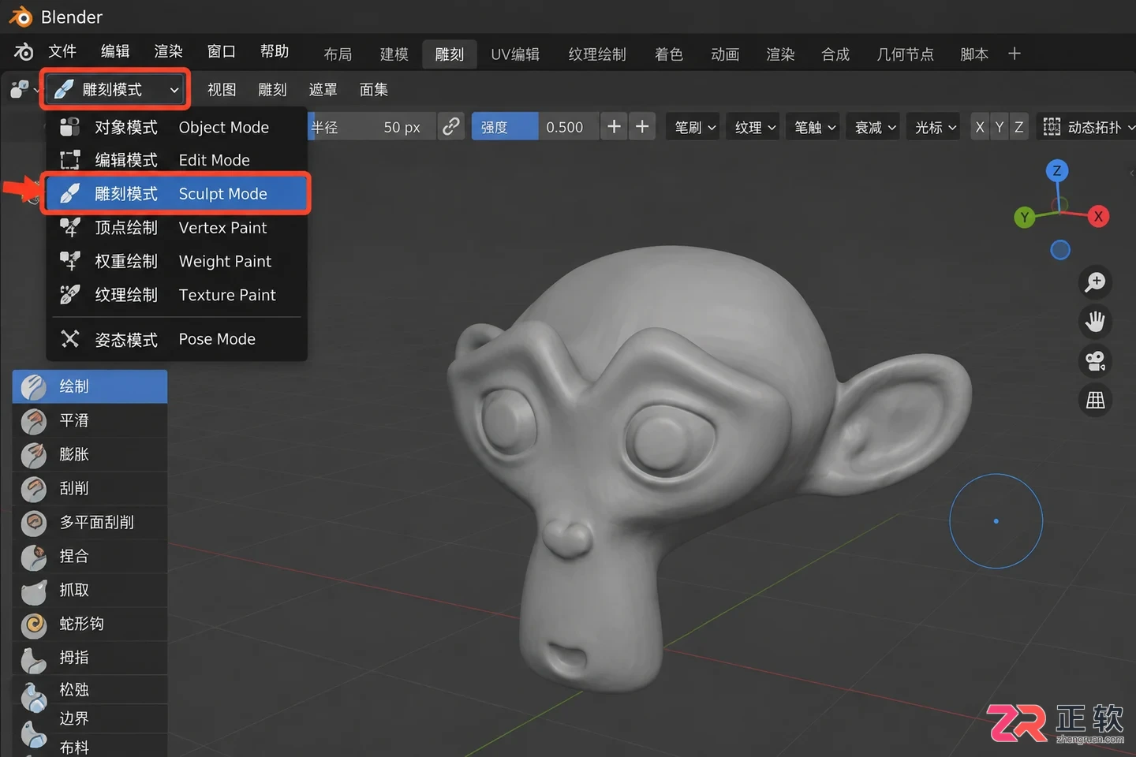Click the 遮罩 mask header menu
This screenshot has height=757, width=1136.
pos(323,90)
